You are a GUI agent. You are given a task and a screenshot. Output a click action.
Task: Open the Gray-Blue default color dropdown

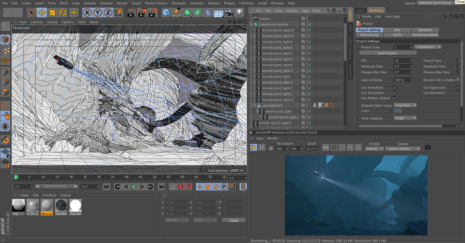pos(405,105)
